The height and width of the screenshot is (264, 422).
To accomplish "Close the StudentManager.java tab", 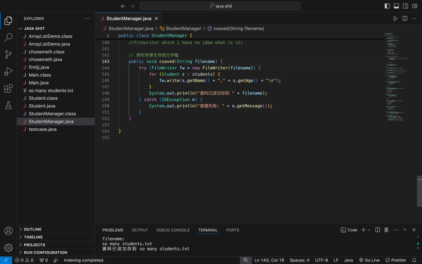I will pyautogui.click(x=156, y=19).
